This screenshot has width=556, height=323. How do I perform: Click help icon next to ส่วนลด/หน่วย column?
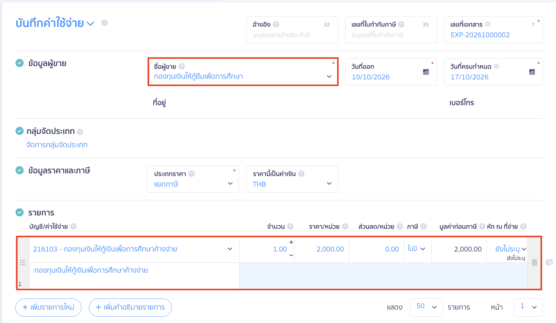pos(400,226)
